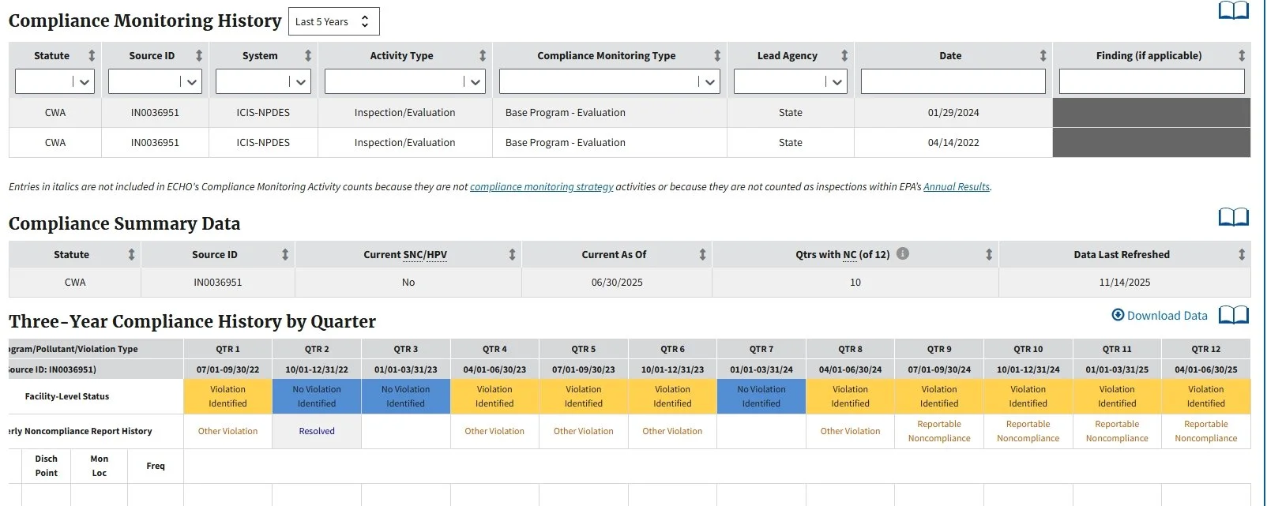
Task: Sort summary by Current As Of column
Action: tap(702, 254)
